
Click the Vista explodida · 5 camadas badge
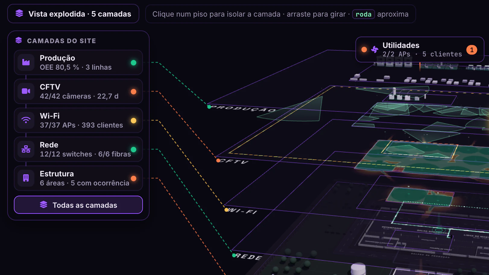pos(73,14)
